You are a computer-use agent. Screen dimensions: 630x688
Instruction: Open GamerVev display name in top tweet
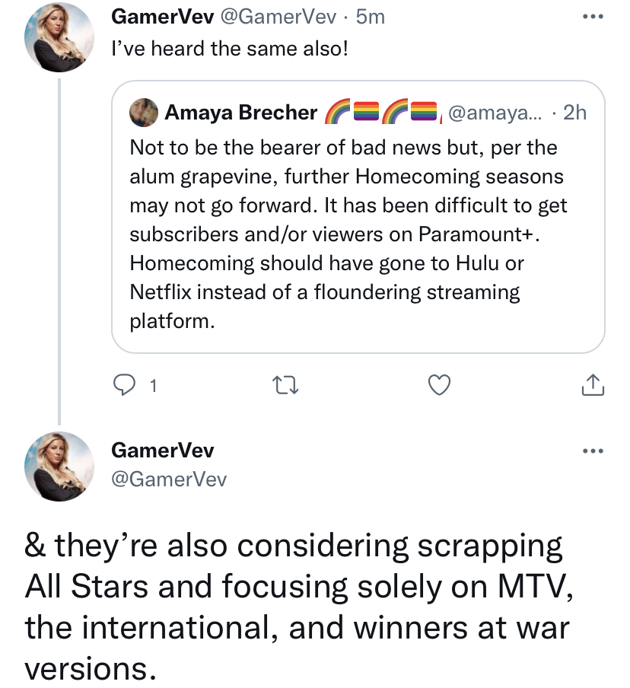162,17
